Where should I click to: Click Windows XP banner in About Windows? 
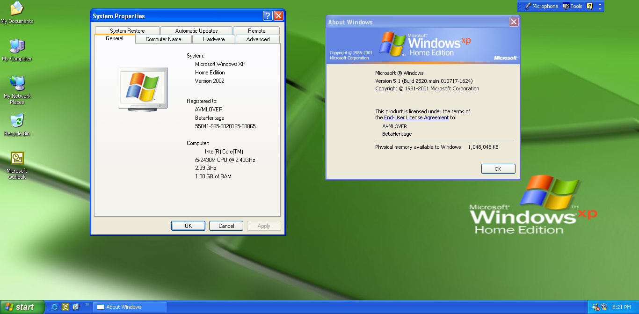[423, 45]
